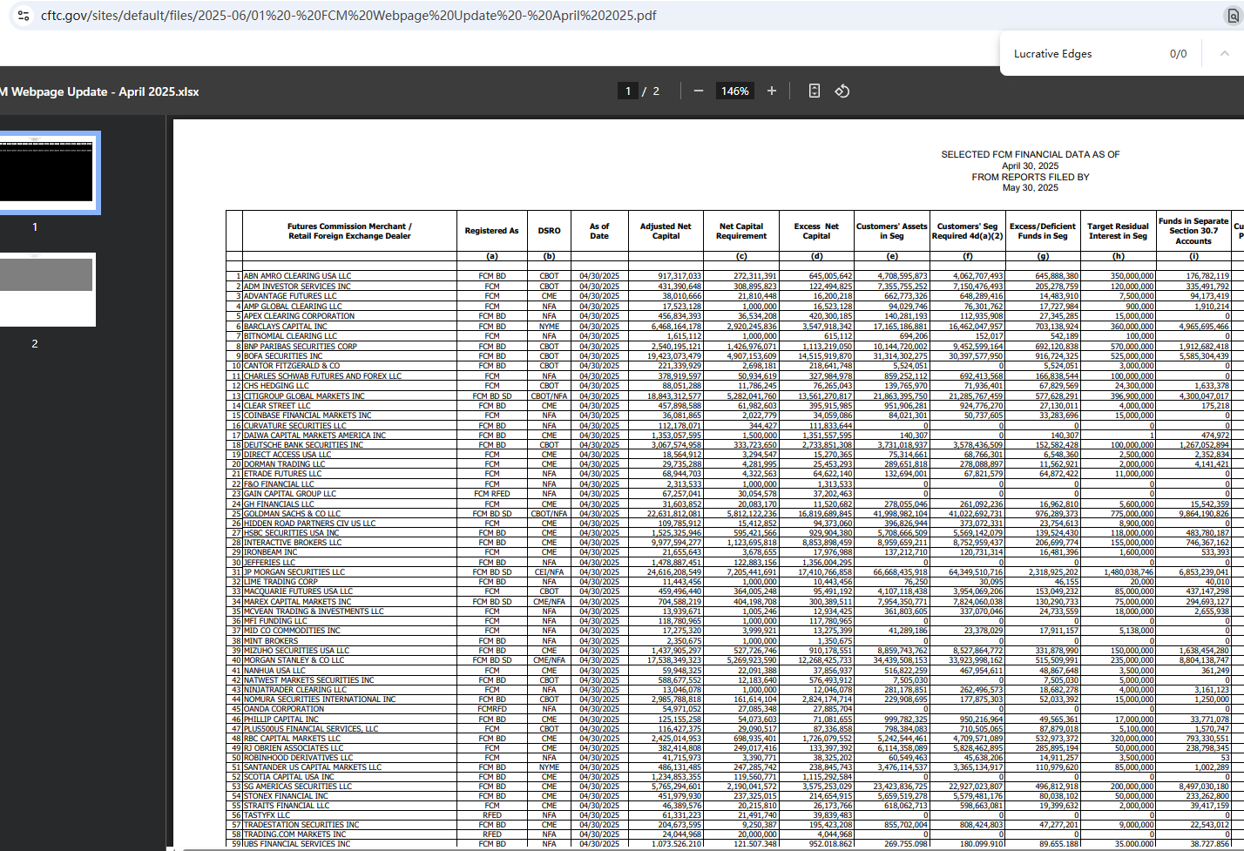Click the 'Funds in Separate Section 30.7 Accounts' header
Viewport: 1244px width, 851px height.
pos(1193,231)
